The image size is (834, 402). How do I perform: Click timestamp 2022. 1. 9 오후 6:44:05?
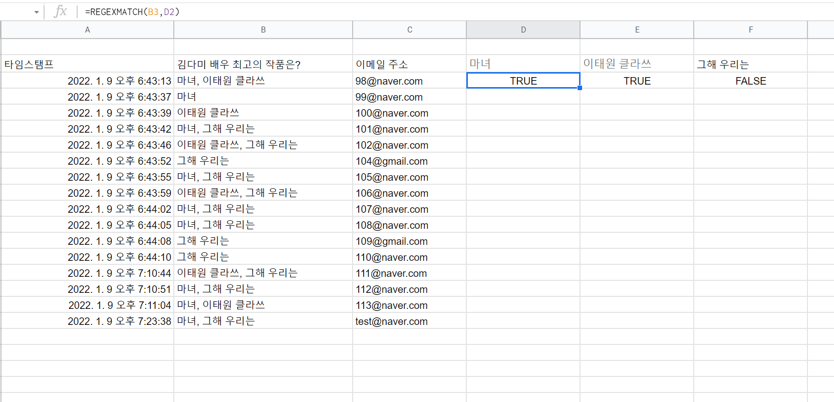(x=87, y=225)
